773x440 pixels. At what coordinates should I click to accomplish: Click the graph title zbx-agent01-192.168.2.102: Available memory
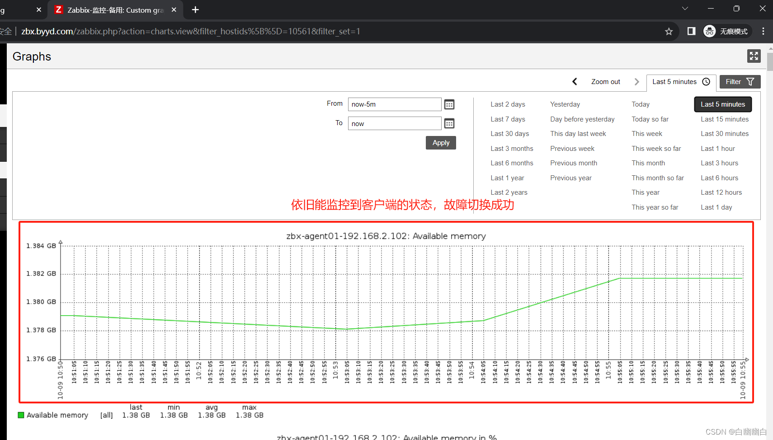coord(386,236)
